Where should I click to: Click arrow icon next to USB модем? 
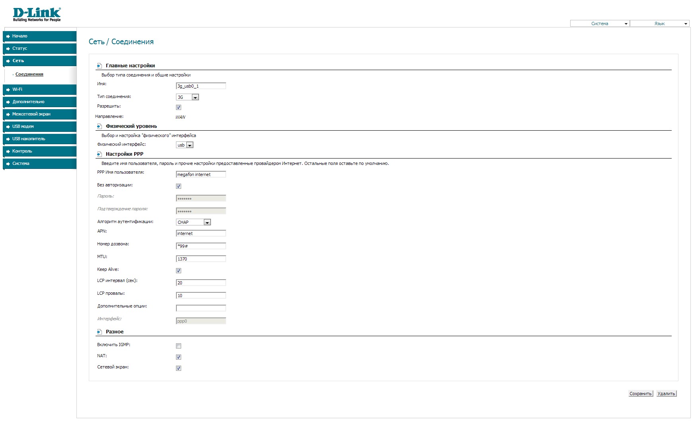(x=8, y=127)
